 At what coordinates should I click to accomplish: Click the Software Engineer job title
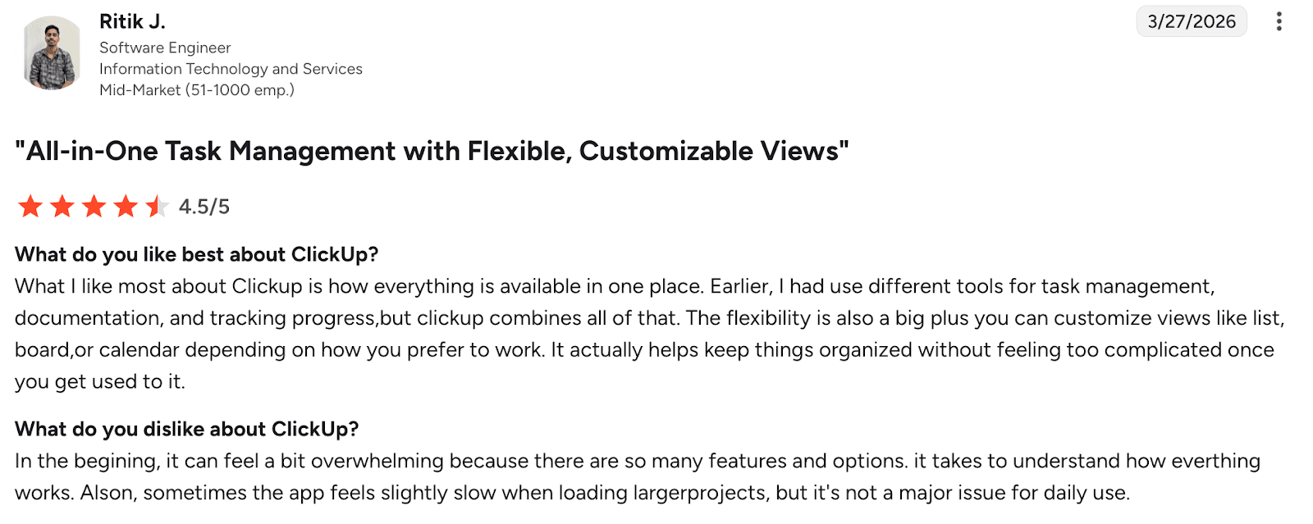coord(165,48)
